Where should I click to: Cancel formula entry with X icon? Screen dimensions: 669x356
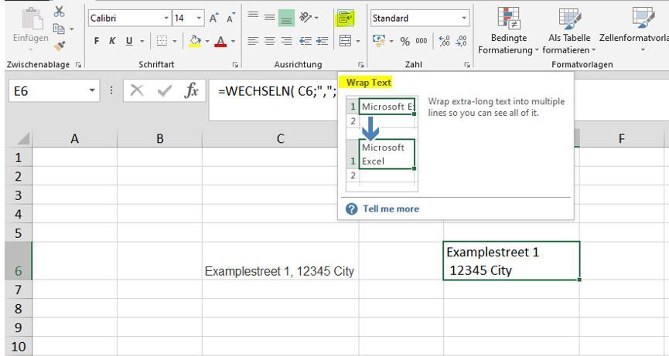pyautogui.click(x=137, y=90)
